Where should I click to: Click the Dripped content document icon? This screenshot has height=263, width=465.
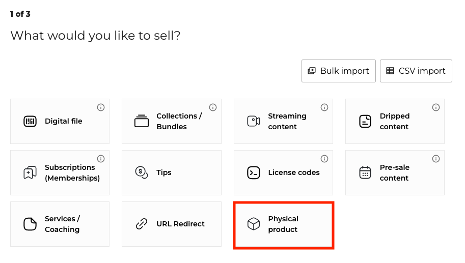tap(365, 121)
